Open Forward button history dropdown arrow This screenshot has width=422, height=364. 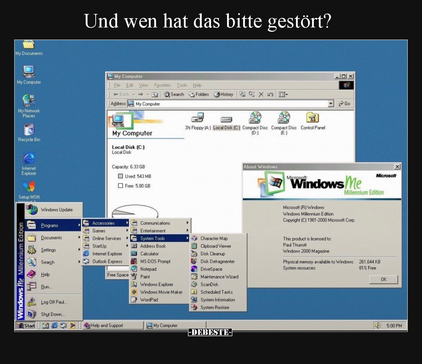pyautogui.click(x=148, y=95)
